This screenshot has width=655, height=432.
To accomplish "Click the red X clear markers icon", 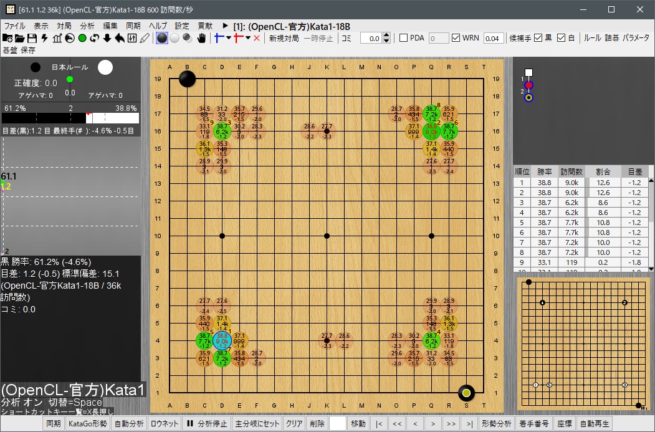I will point(257,38).
